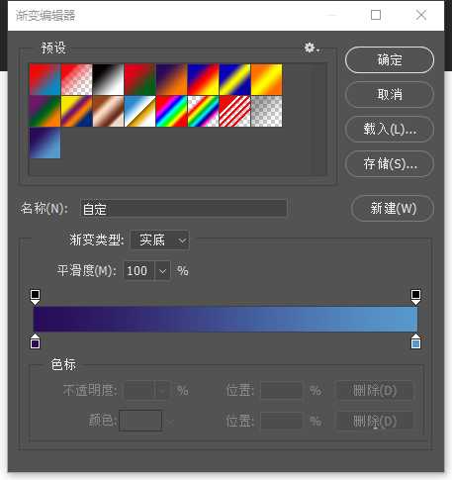The height and width of the screenshot is (480, 452).
Task: Click 新建(W) to create a new gradient
Action: [x=393, y=209]
